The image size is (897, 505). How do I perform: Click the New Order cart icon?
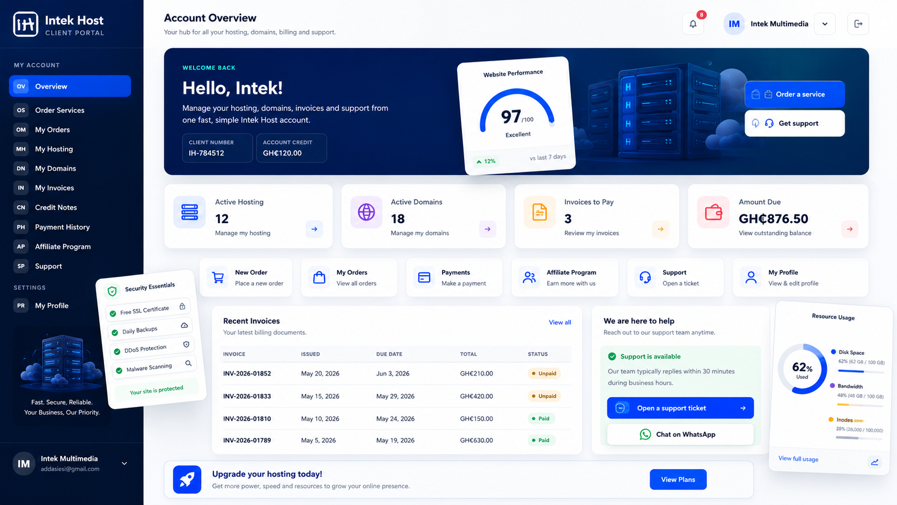pyautogui.click(x=218, y=277)
